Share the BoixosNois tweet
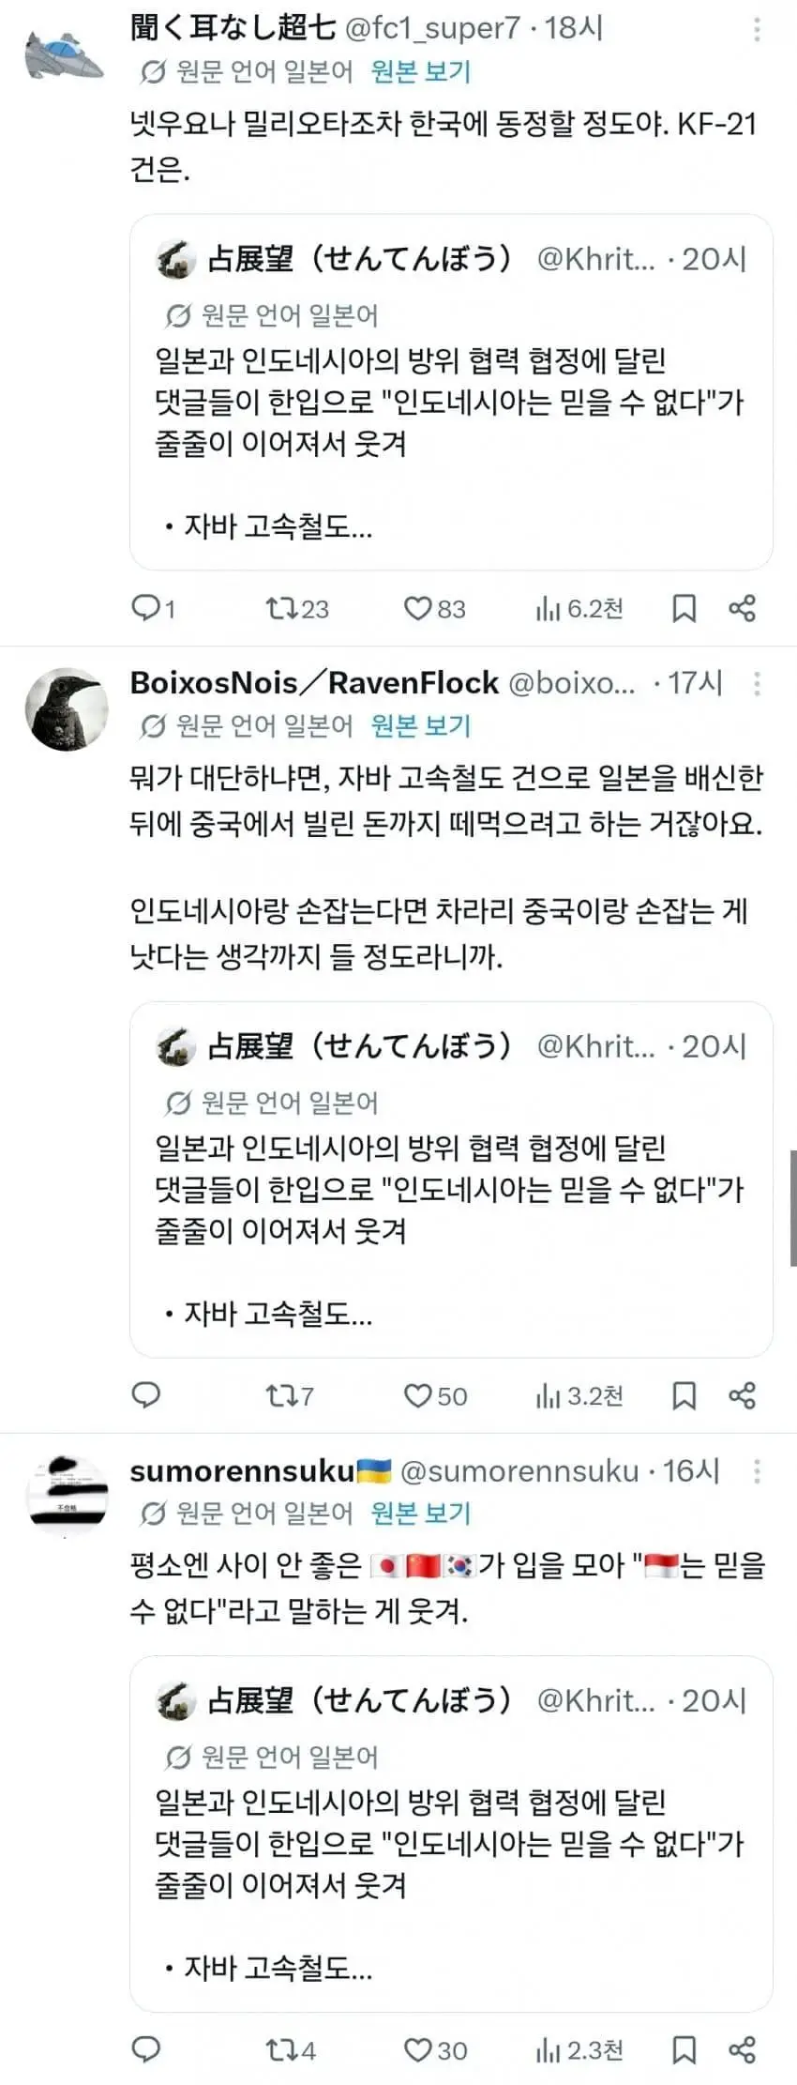Image resolution: width=797 pixels, height=2085 pixels. [x=742, y=1395]
